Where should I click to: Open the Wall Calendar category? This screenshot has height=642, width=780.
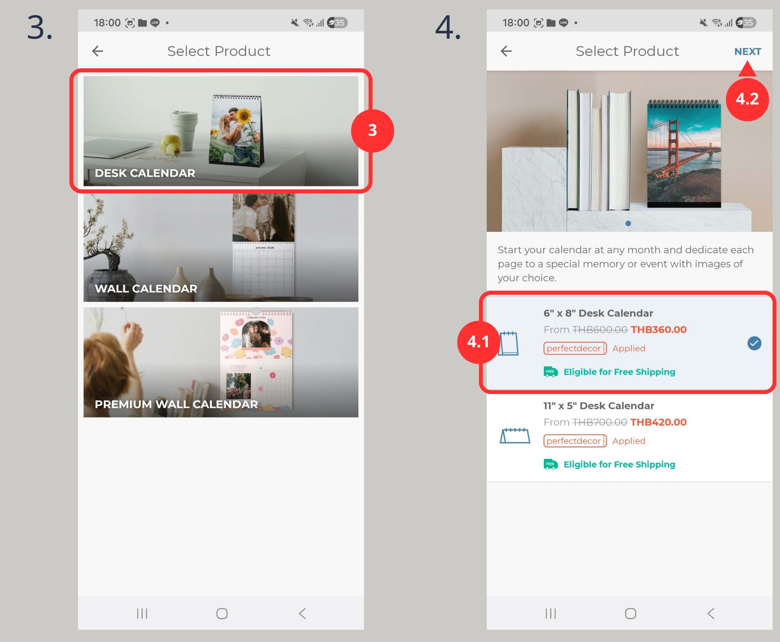pyautogui.click(x=221, y=248)
